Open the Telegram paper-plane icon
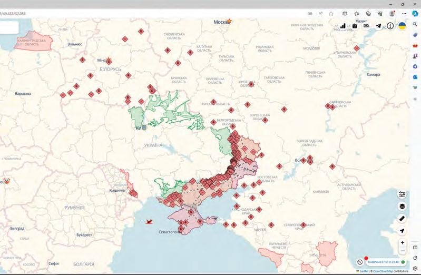Image resolution: width=421 pixels, height=275 pixels. coord(378,26)
